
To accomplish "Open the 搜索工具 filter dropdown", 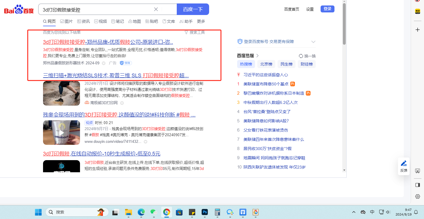I will (195, 32).
